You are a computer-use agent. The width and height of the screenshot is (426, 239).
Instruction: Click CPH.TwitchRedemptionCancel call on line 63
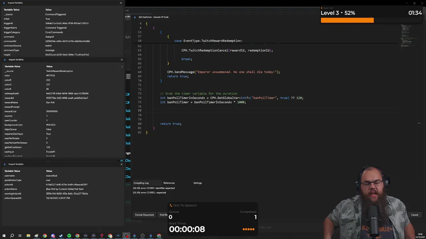(x=227, y=50)
